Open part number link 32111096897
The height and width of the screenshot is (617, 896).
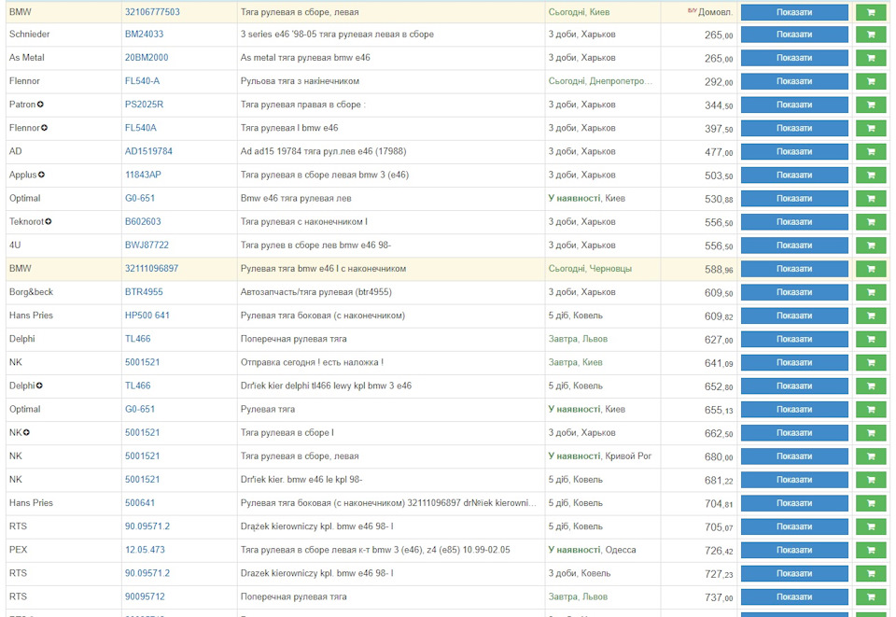pyautogui.click(x=151, y=269)
